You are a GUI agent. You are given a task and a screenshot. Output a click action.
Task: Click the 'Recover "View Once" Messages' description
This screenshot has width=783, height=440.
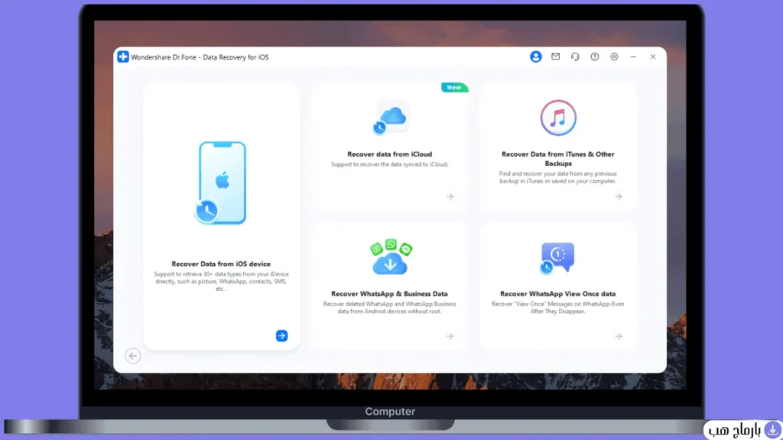pyautogui.click(x=557, y=307)
